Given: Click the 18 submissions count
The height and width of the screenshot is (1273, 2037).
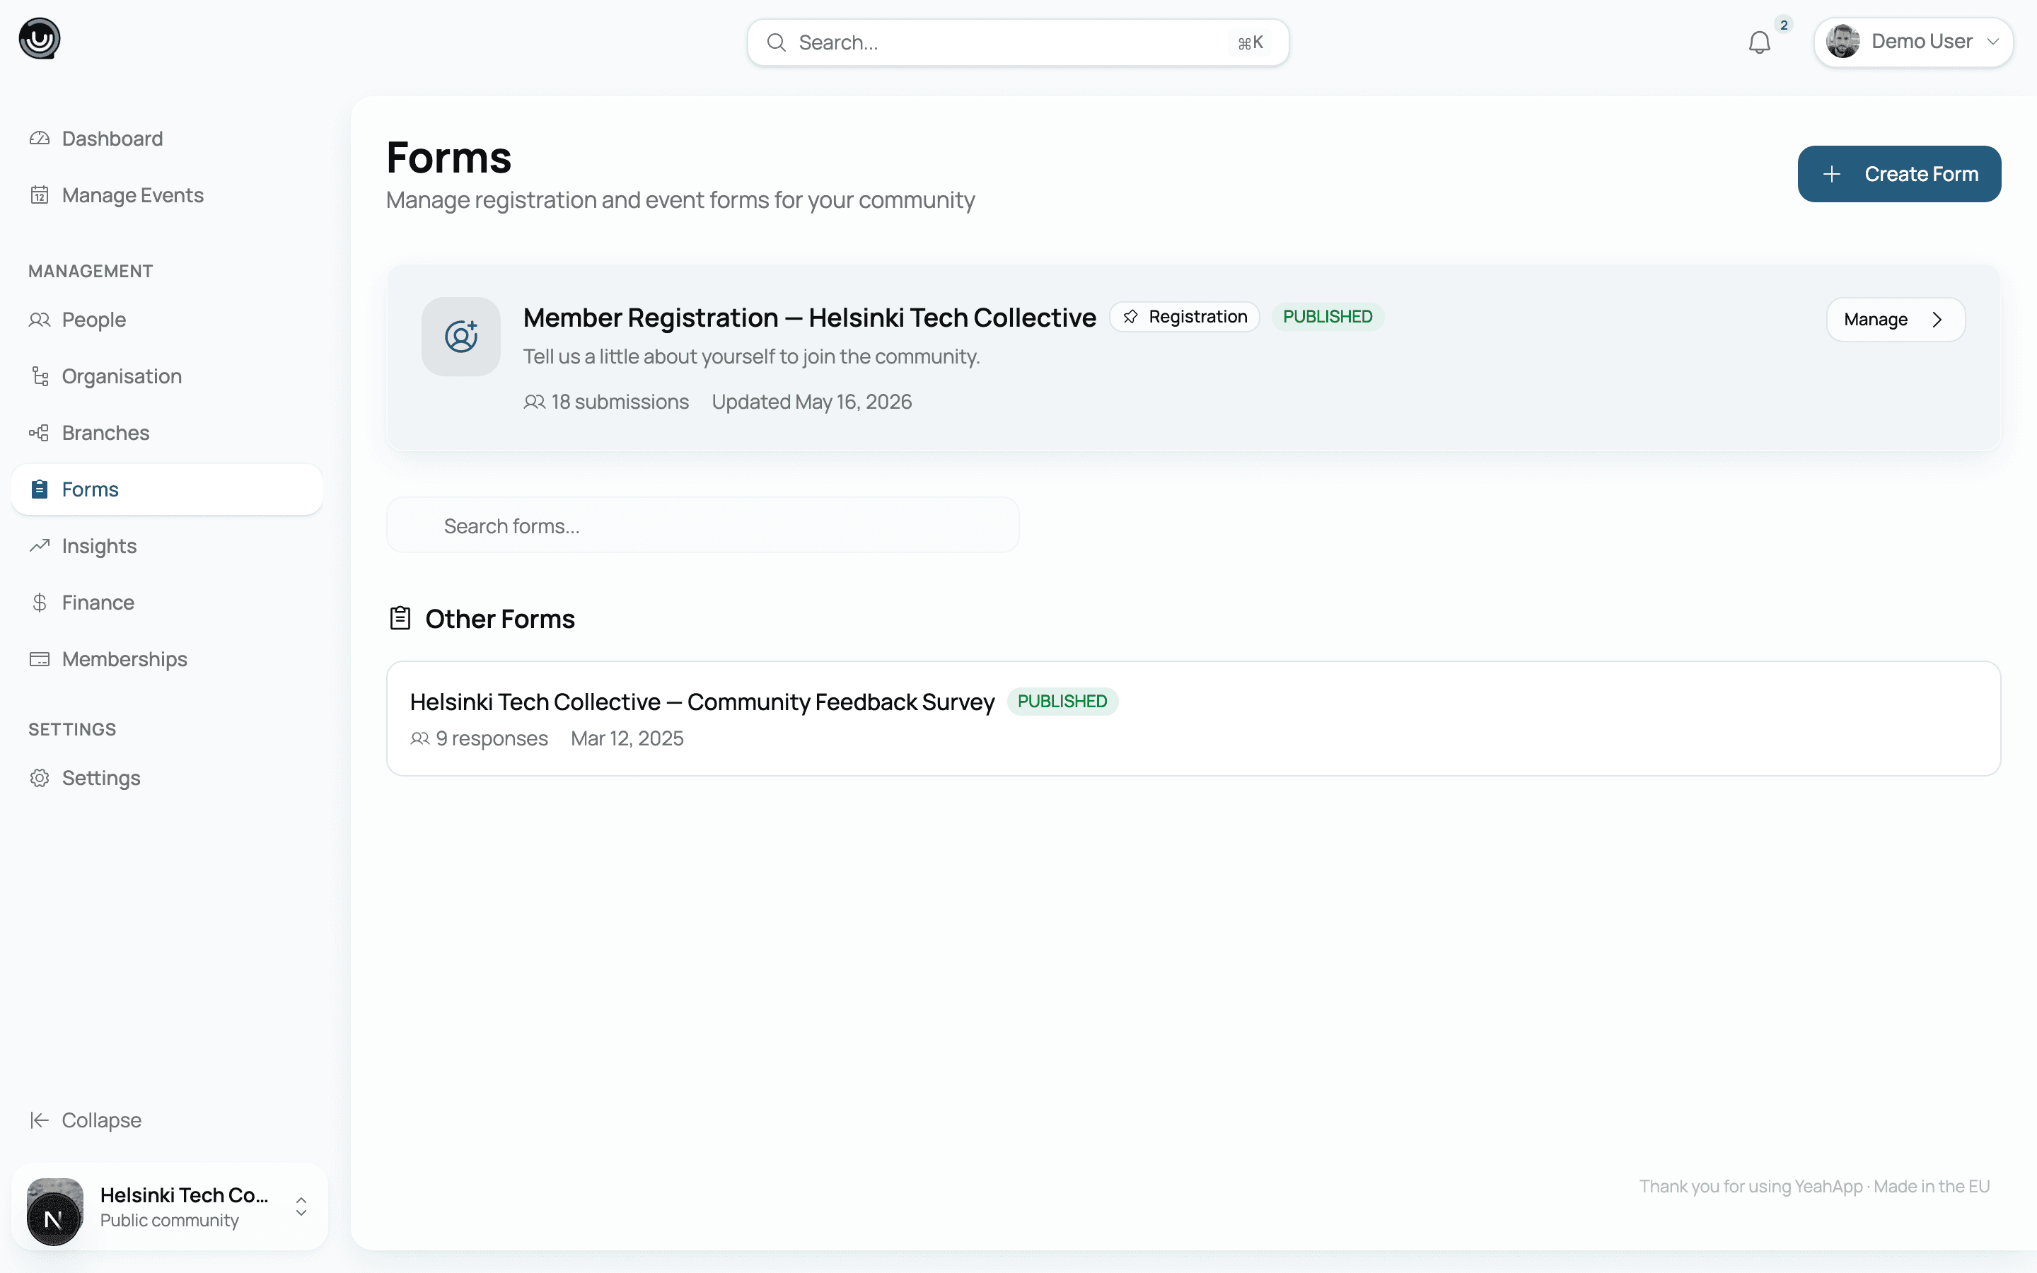Looking at the screenshot, I should tap(620, 402).
